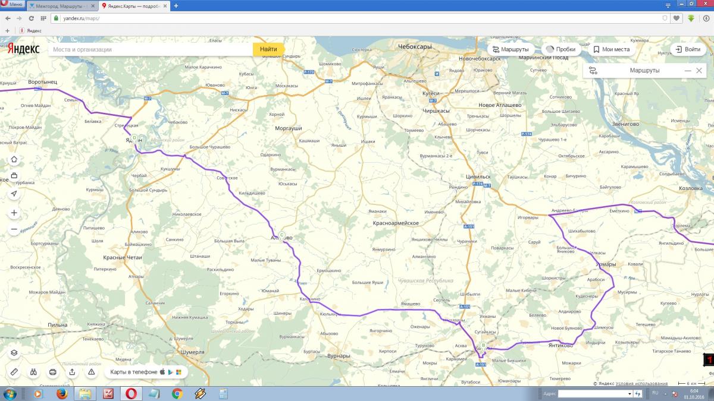The image size is (714, 401).
Task: Click the Красноармейское label on the map
Action: click(396, 223)
